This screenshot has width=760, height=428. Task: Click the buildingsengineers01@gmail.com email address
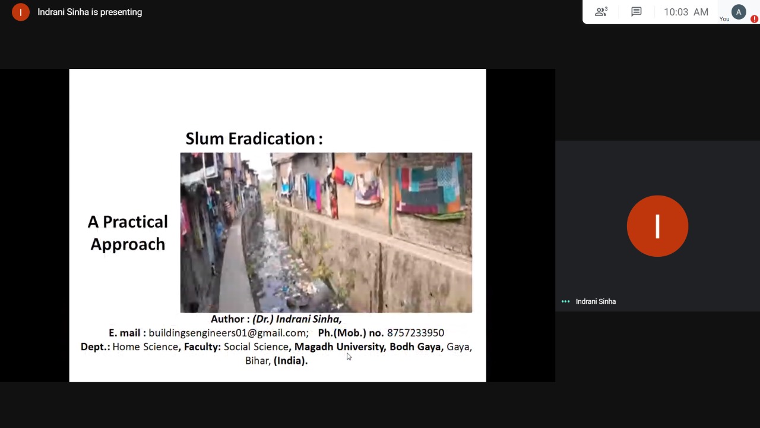[229, 333]
